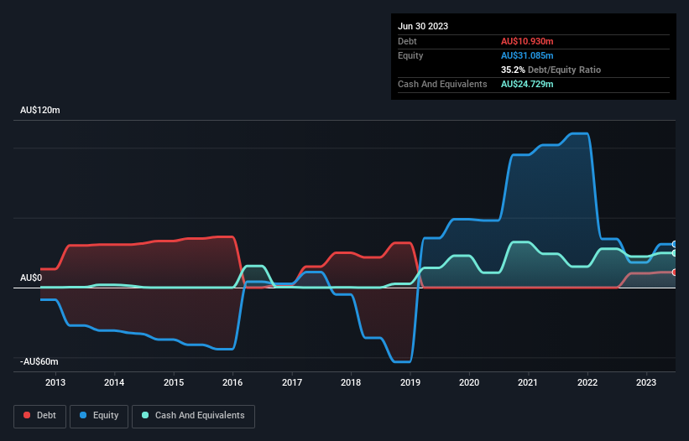Toggle the Debt series legend button
This screenshot has height=441, width=689.
[40, 416]
